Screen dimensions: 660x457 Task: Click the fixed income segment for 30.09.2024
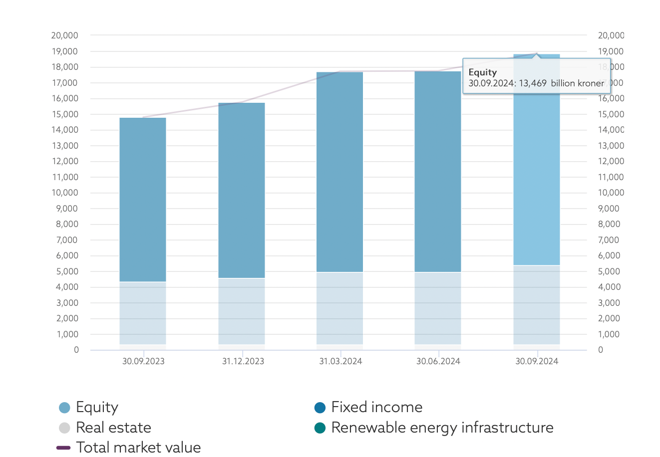537,305
